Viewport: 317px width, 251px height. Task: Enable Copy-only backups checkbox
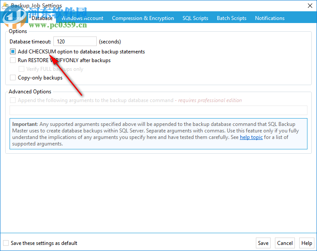pos(13,78)
